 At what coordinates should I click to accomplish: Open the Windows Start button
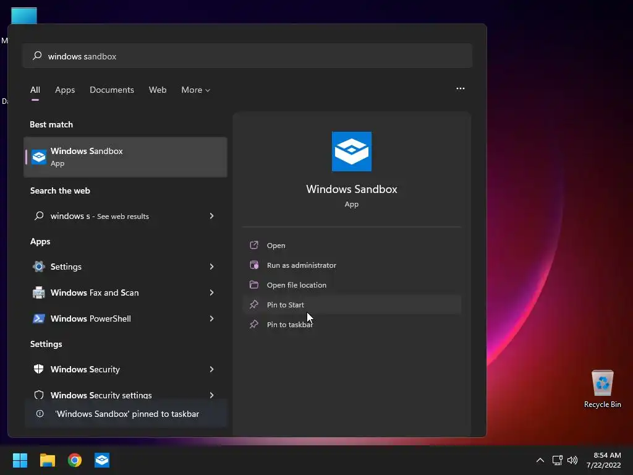pyautogui.click(x=20, y=460)
